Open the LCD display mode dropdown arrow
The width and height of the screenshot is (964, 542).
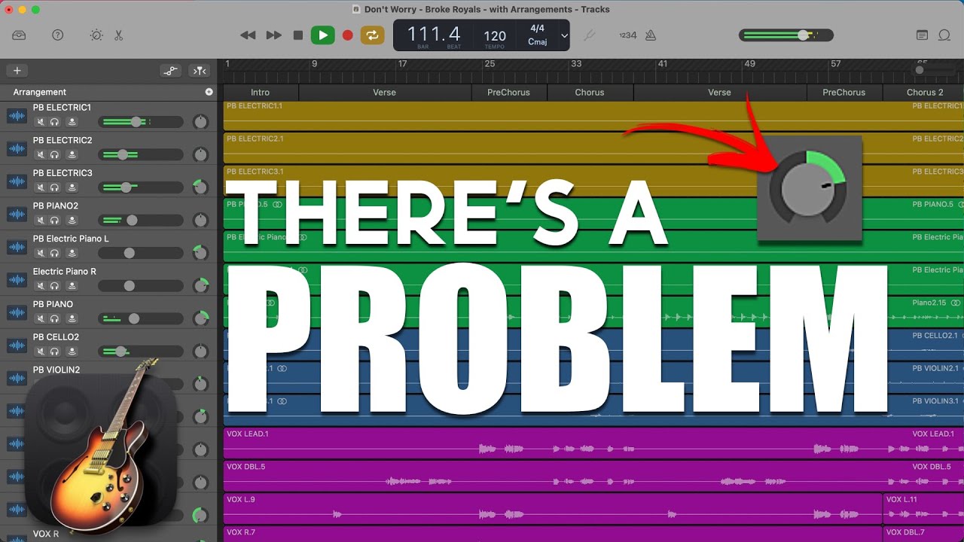[x=564, y=35]
